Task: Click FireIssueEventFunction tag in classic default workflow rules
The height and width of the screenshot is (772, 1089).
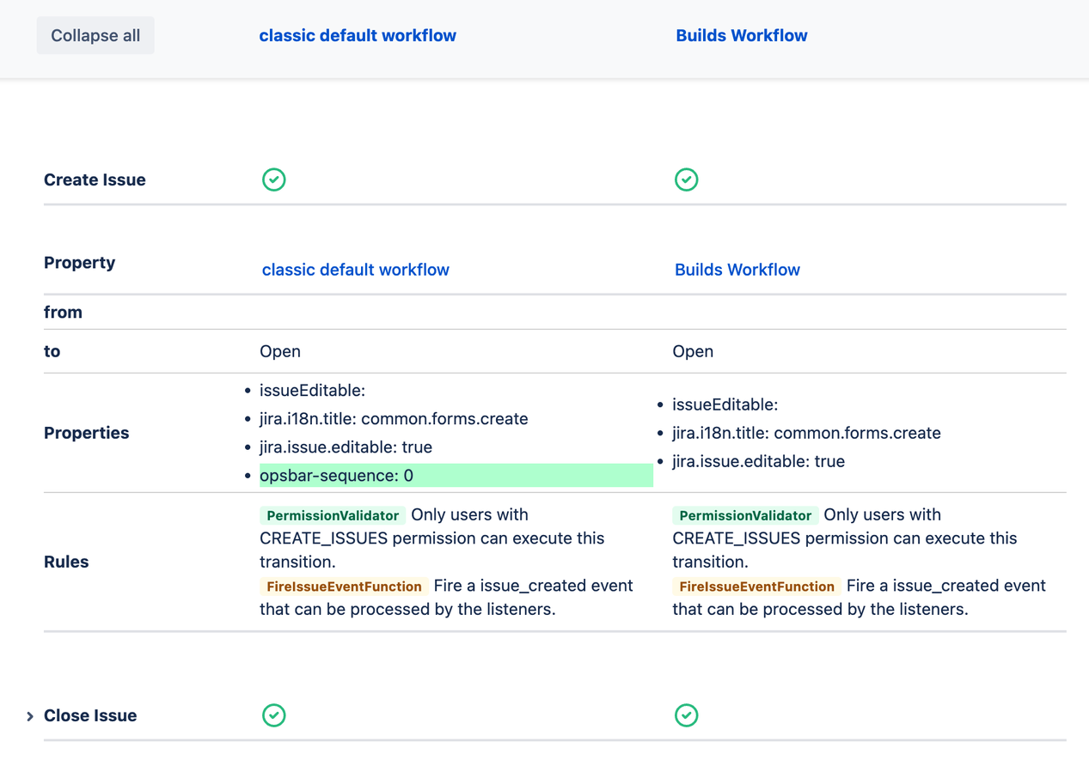Action: click(x=344, y=587)
